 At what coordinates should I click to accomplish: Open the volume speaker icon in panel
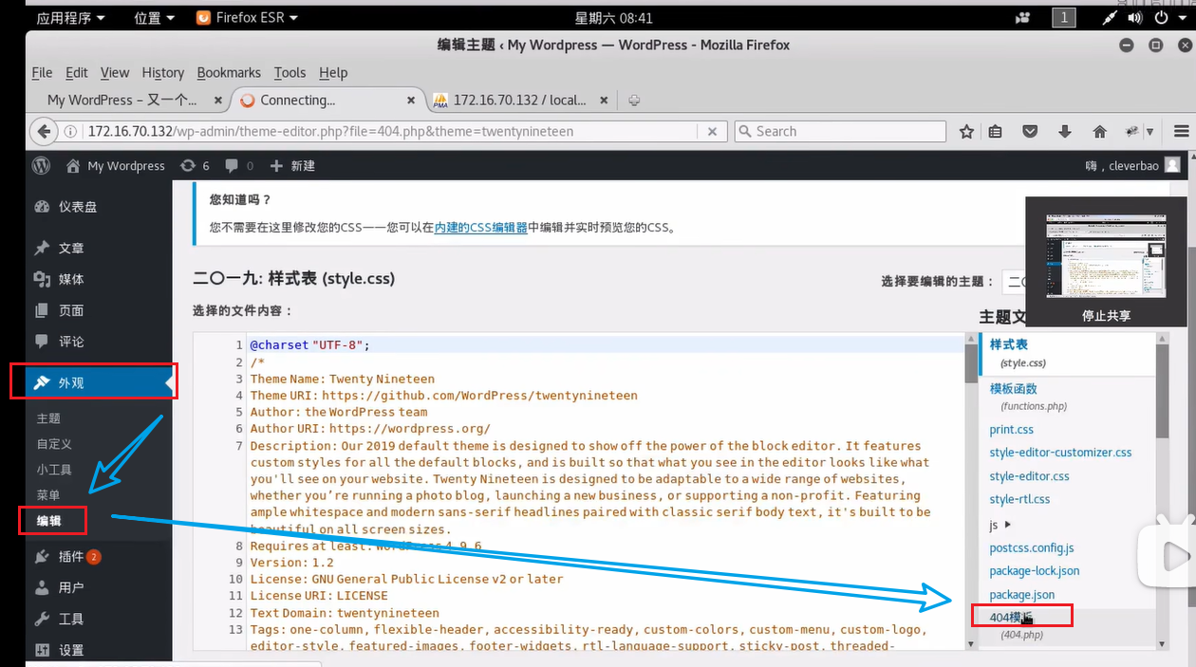1134,17
